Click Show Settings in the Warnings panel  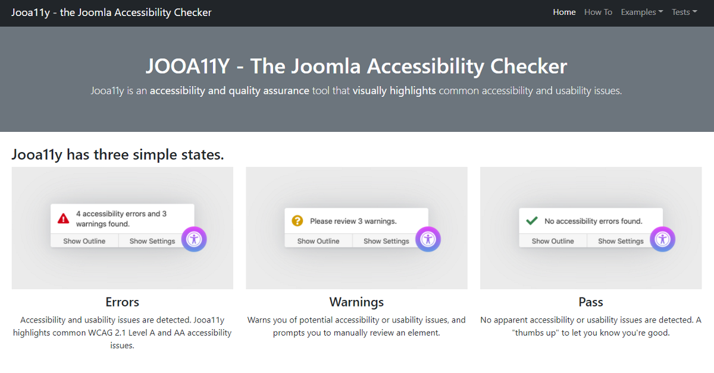[x=386, y=241]
